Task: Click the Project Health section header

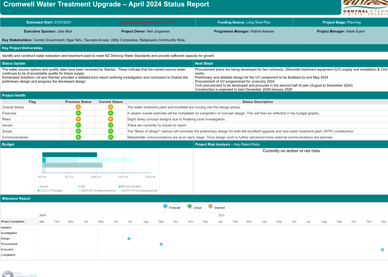Action: (194, 95)
